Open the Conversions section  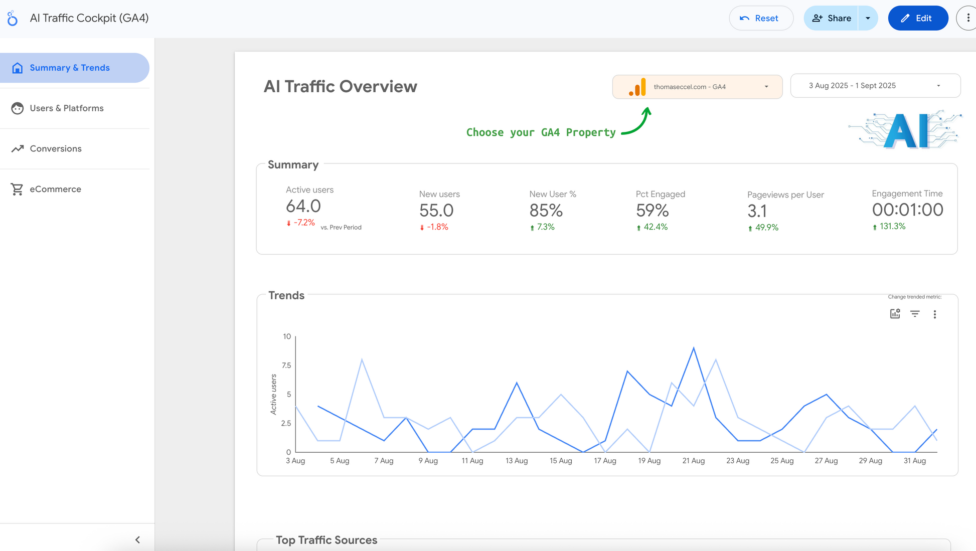56,148
